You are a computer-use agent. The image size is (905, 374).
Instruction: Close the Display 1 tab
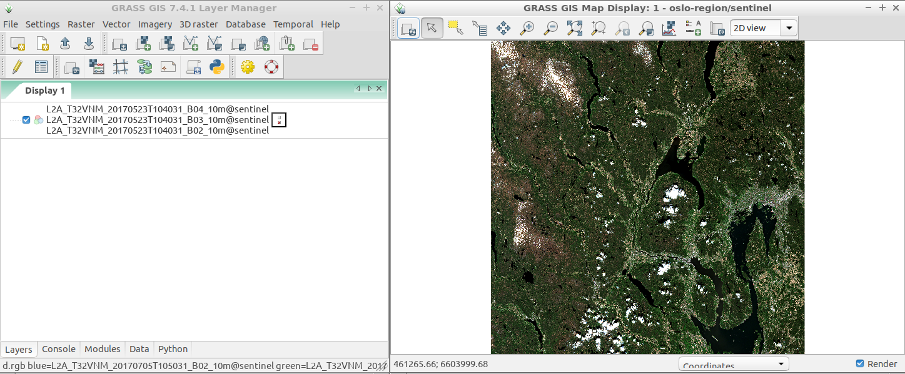(x=379, y=89)
